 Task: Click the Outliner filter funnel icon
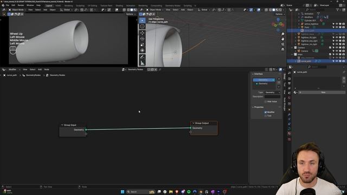(338, 10)
